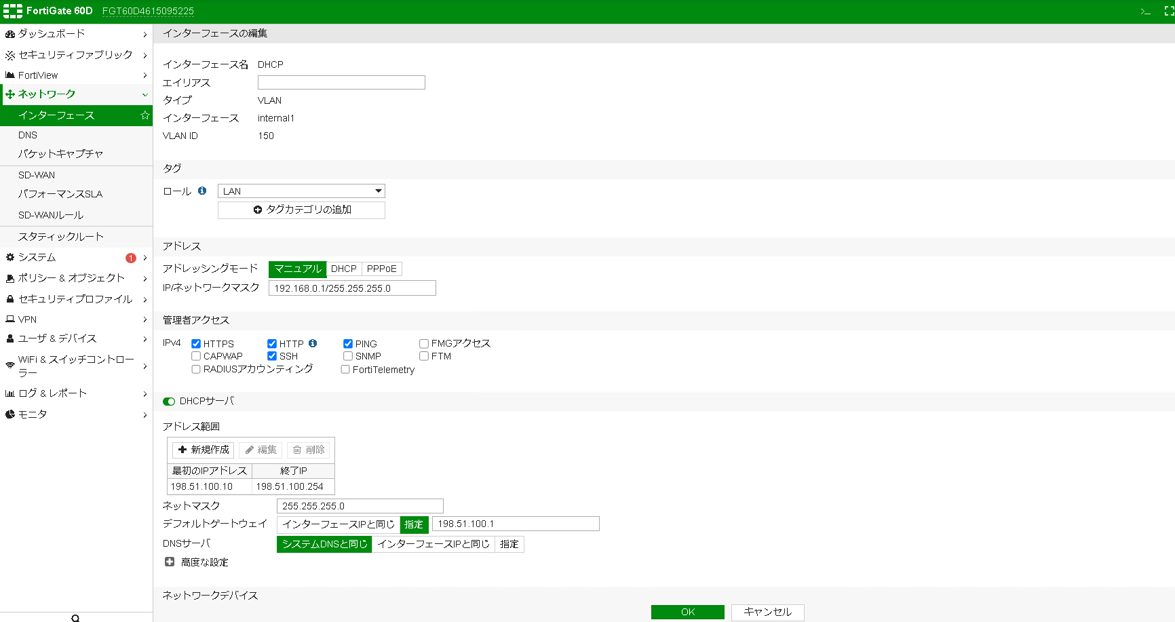Enable RADIUS accounting checkbox
Screen dimensions: 1175x622
point(195,370)
